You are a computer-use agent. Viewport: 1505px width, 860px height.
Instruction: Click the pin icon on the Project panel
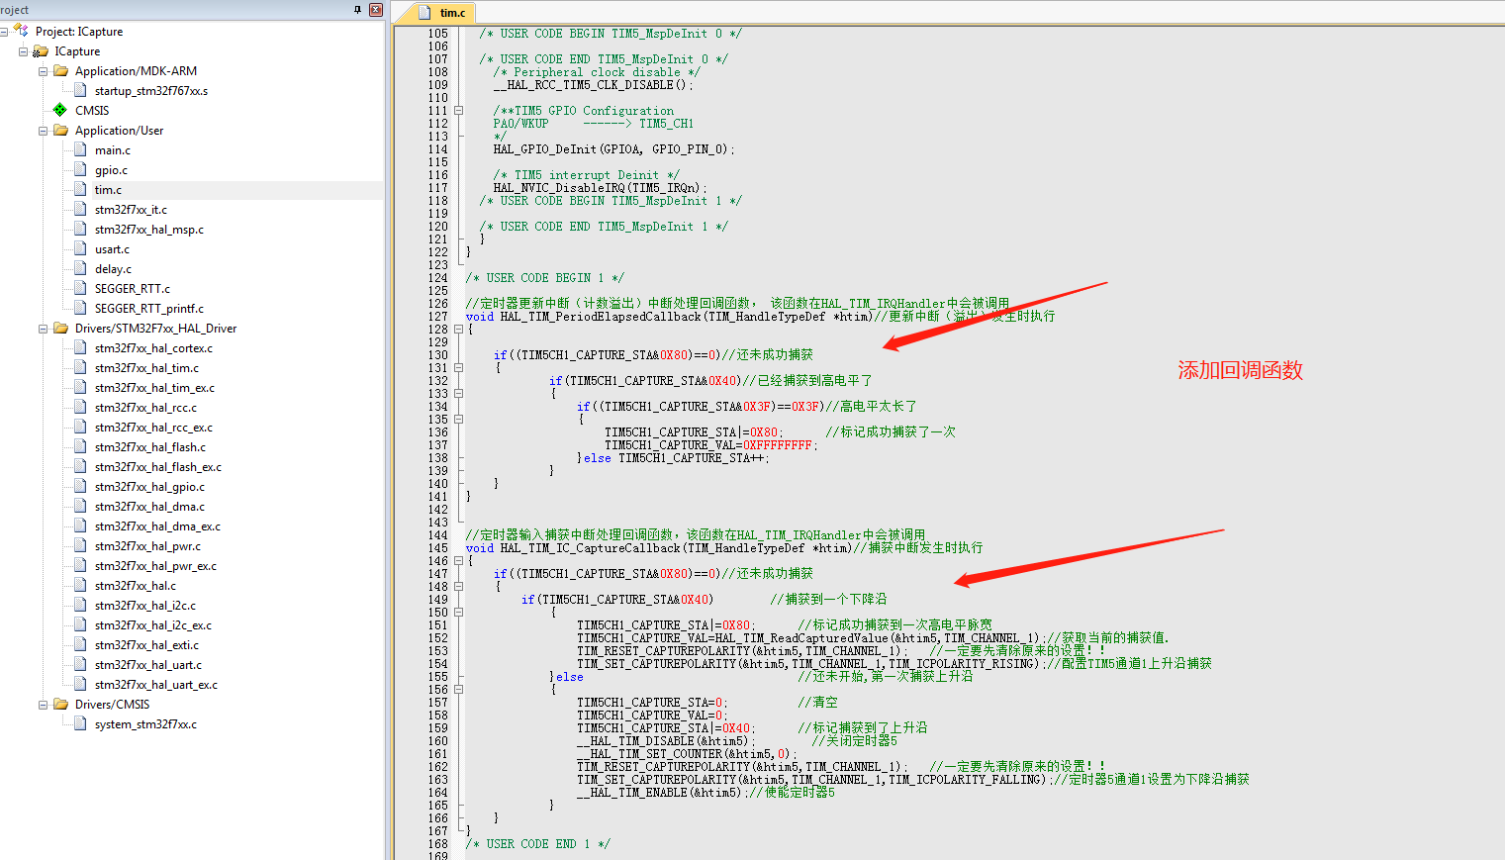tap(357, 10)
